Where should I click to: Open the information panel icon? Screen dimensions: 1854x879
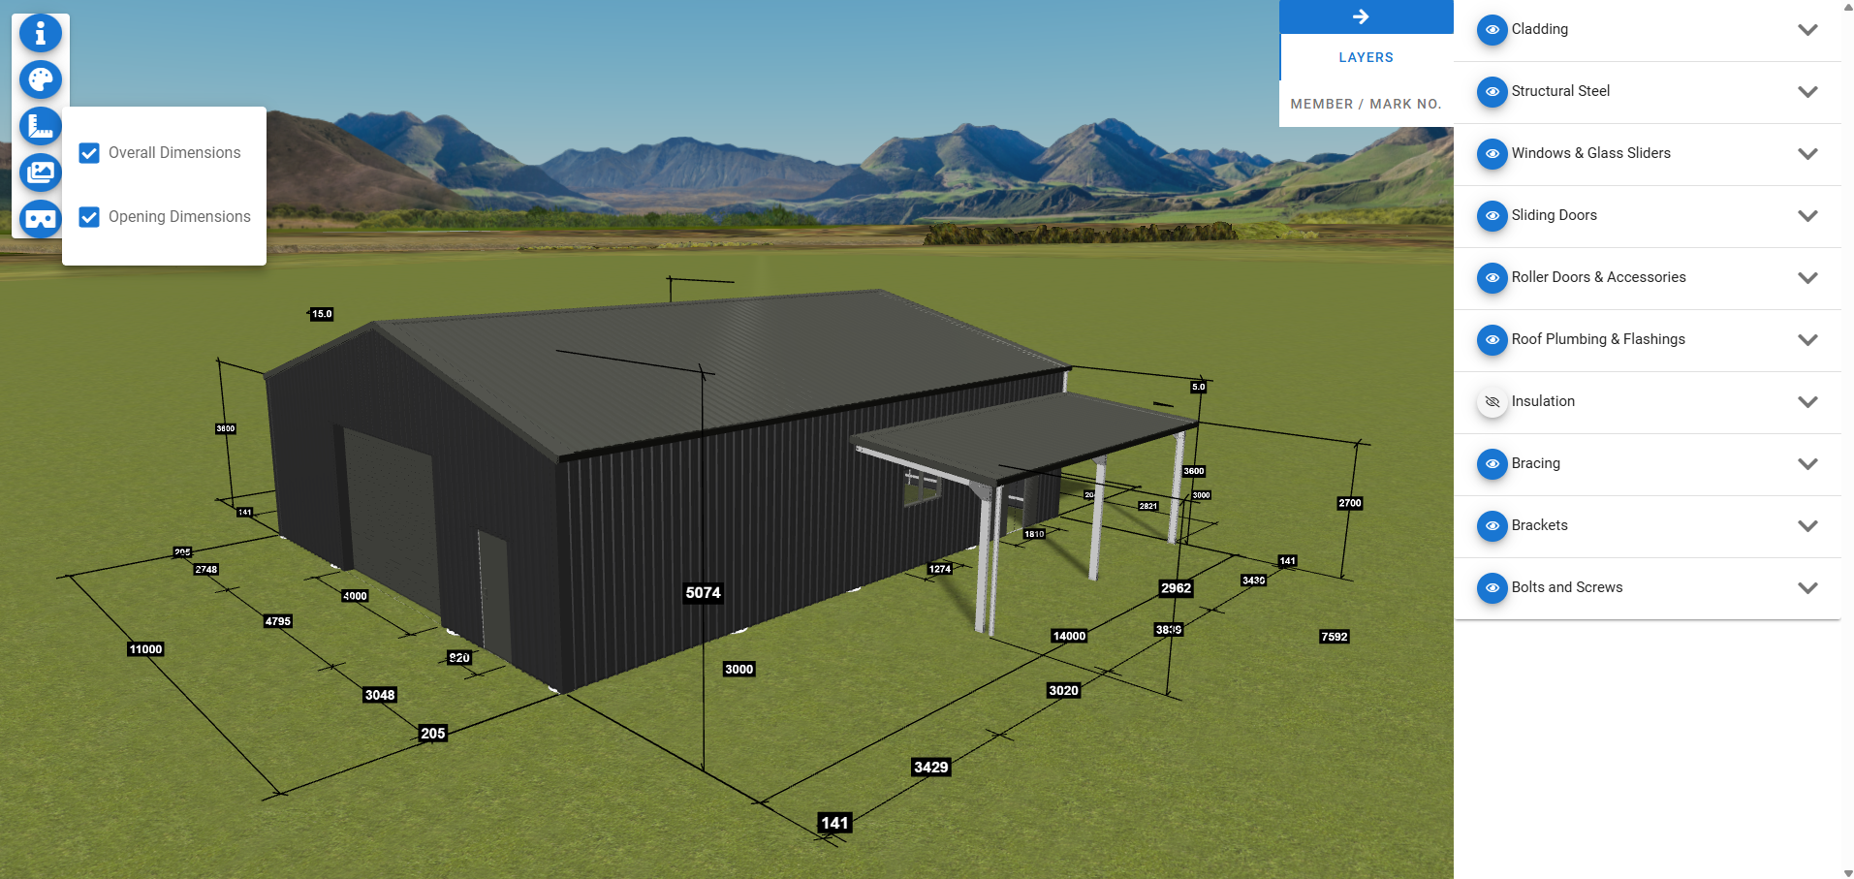[x=41, y=33]
